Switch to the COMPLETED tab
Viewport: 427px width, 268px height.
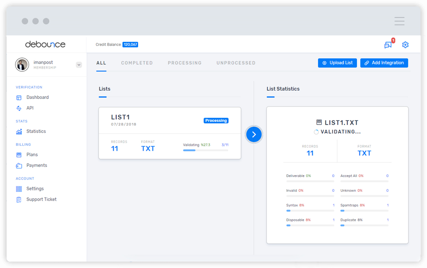(x=137, y=63)
